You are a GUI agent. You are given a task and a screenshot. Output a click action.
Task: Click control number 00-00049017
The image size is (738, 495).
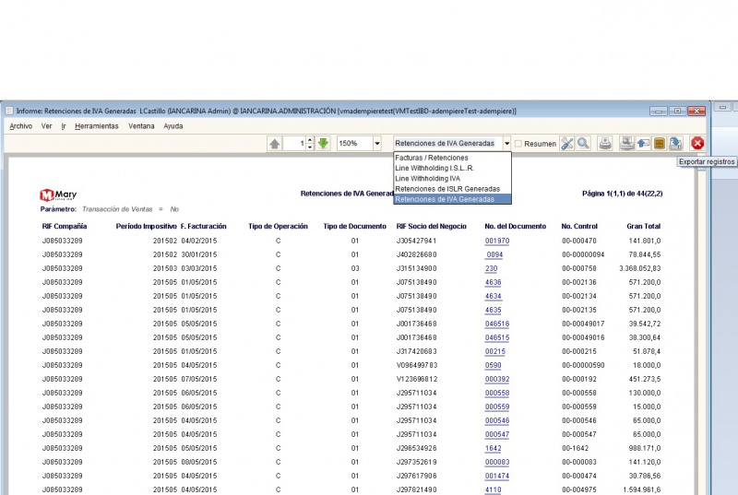click(x=583, y=324)
